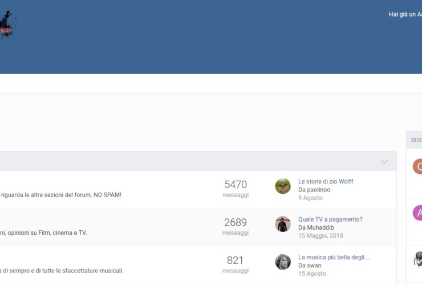Open the 'Hai già un Account' sign-in link
The height and width of the screenshot is (285, 422).
click(405, 14)
